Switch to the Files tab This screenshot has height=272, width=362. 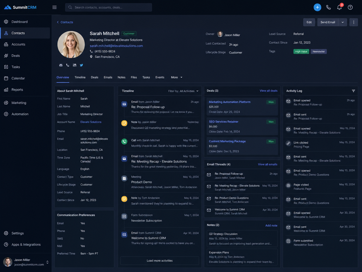click(134, 78)
